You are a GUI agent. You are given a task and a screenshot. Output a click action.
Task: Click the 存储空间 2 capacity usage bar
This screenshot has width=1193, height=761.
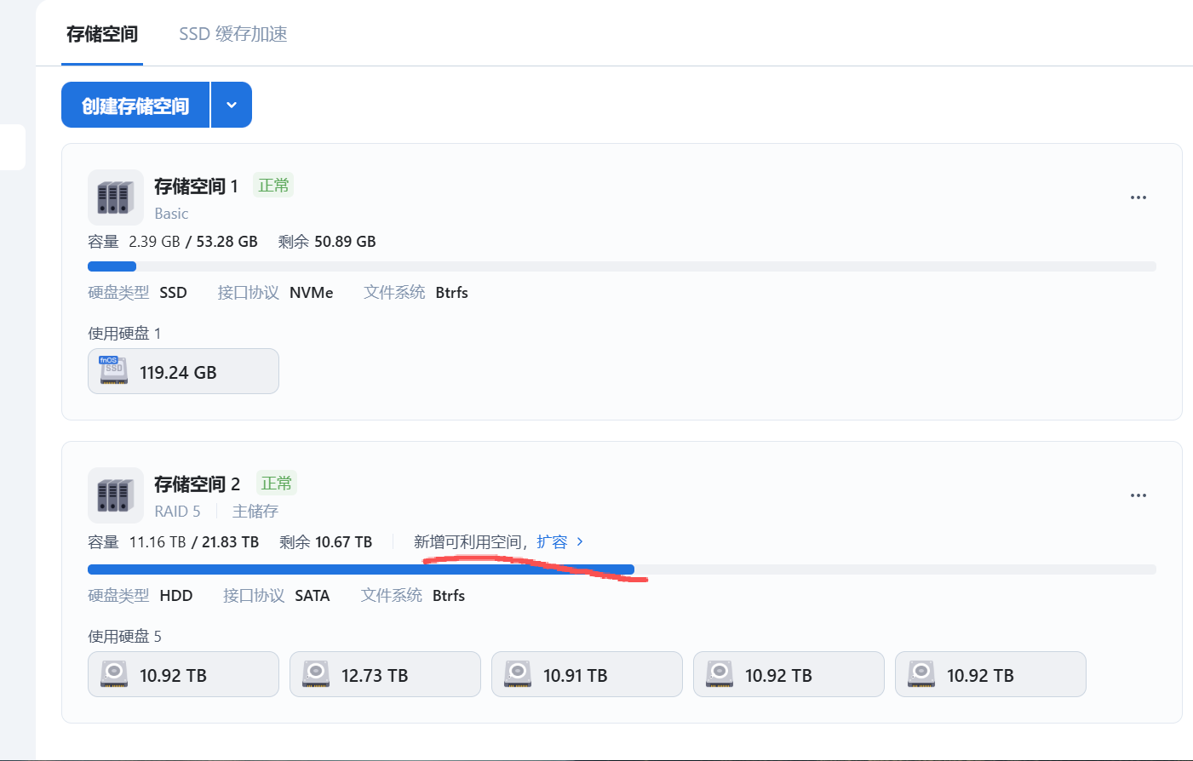click(x=622, y=569)
